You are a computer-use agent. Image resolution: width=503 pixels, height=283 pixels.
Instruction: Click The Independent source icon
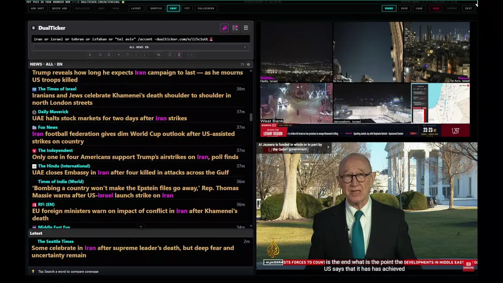click(34, 151)
